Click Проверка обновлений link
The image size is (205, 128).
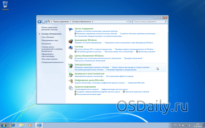133,58
